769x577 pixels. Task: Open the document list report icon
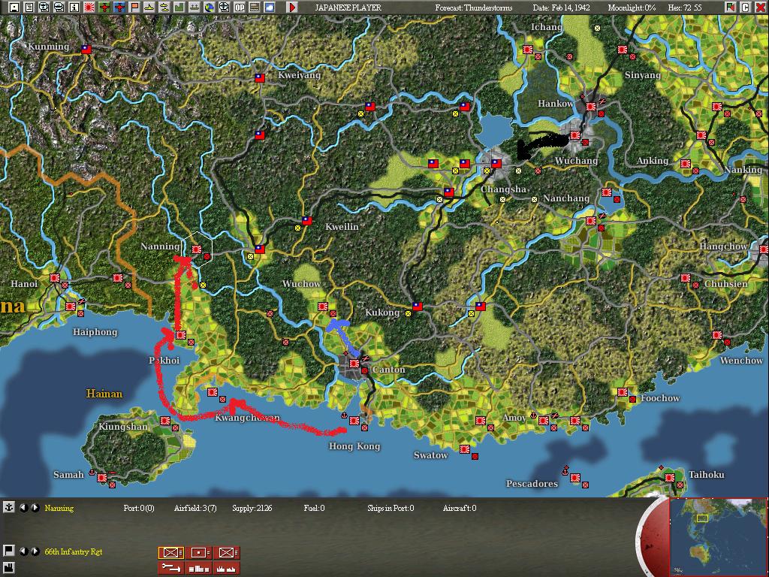pyautogui.click(x=29, y=8)
